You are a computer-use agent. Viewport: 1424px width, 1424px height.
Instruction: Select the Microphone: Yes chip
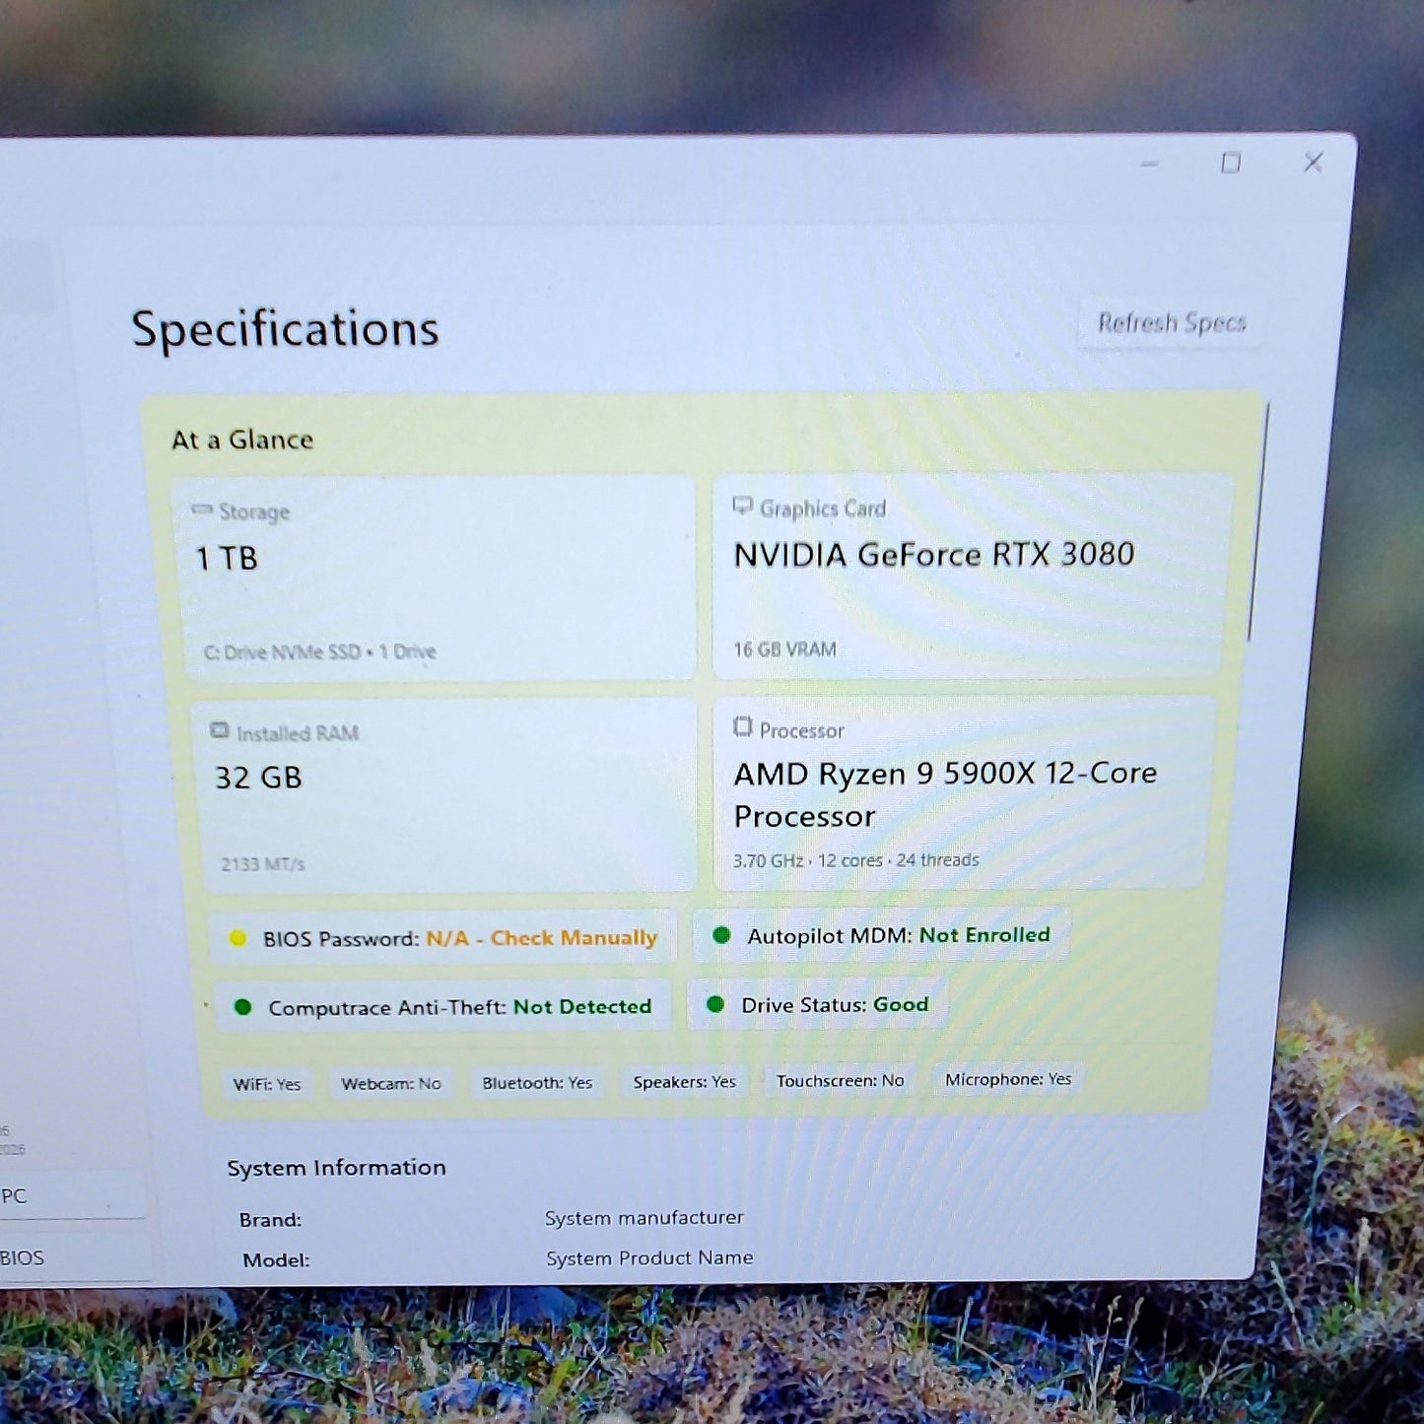pyautogui.click(x=1008, y=1079)
